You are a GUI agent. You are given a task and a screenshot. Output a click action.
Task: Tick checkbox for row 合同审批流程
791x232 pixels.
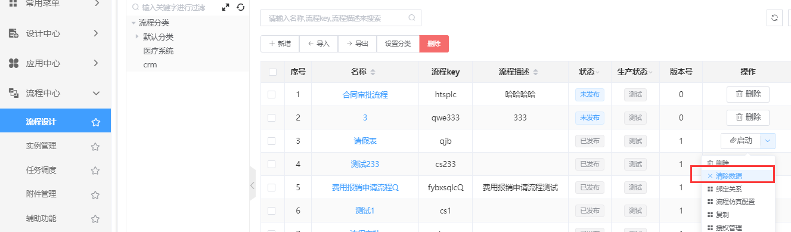[x=272, y=94]
